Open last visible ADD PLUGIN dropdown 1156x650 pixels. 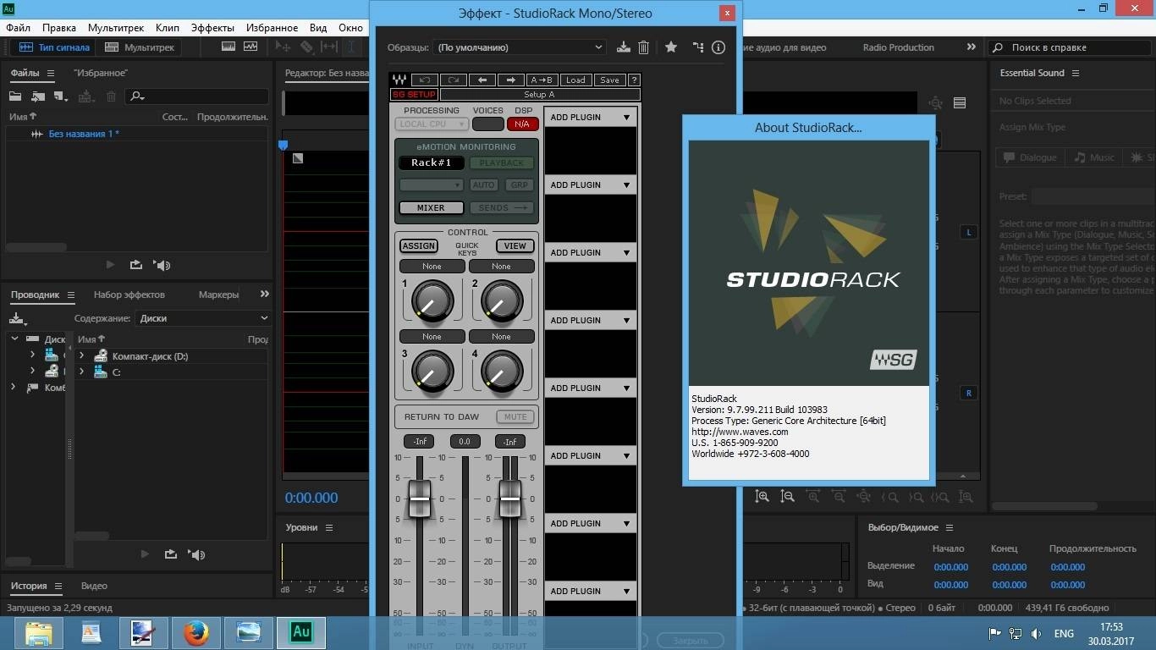(591, 591)
